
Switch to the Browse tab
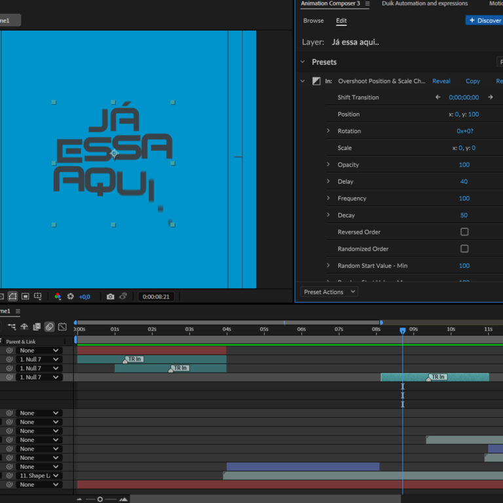tap(313, 21)
